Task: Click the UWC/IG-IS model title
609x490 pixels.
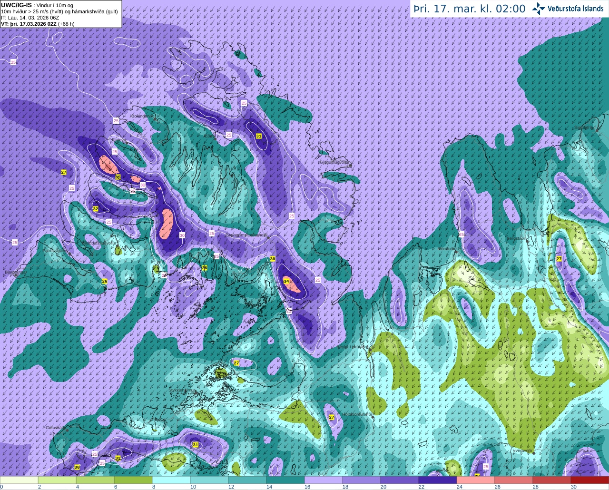Action: pos(17,5)
